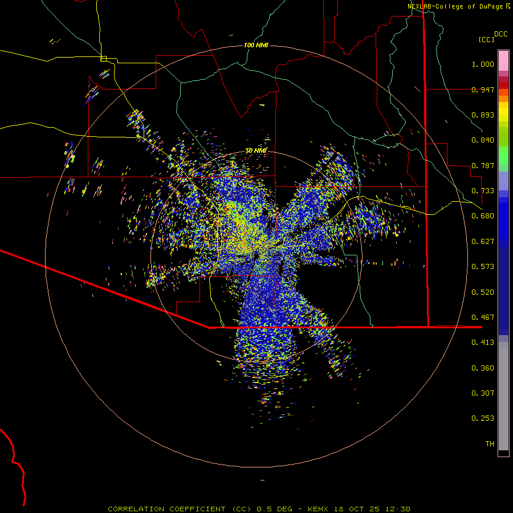Select the 0.253 scale value
This screenshot has height=513, width=513.
point(483,418)
